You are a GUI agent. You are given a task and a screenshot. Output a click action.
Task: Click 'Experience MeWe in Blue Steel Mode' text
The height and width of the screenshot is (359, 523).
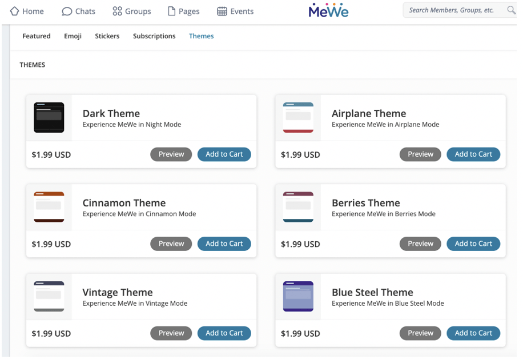[388, 304]
